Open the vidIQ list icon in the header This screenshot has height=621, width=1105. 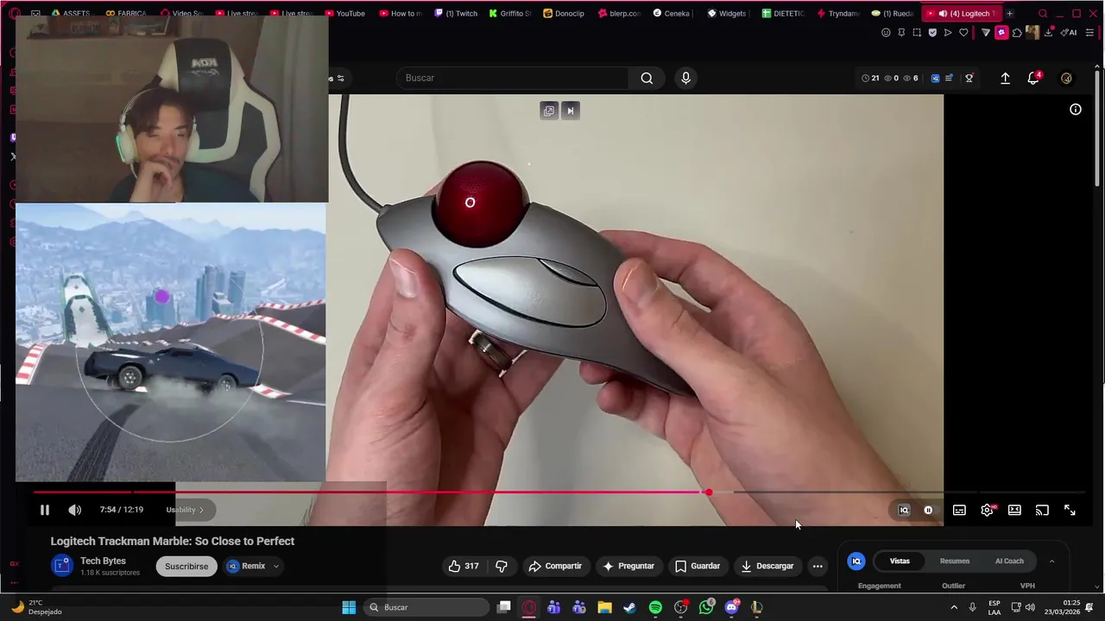(949, 78)
